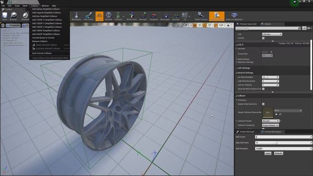
Task: Open the File menu
Action: coord(3,6)
